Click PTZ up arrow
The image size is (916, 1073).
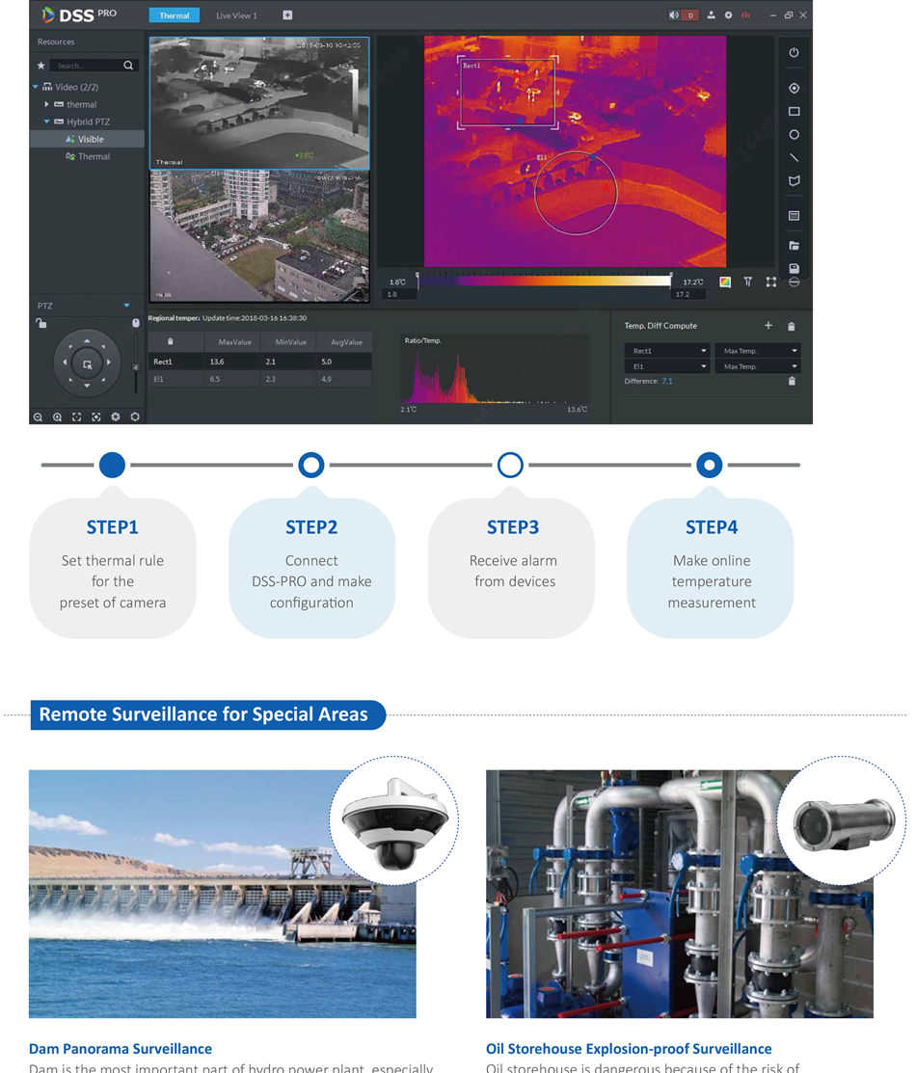pos(87,340)
